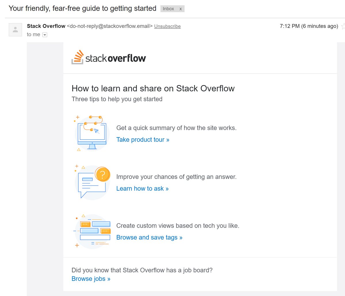This screenshot has width=345, height=296.
Task: Open the "Take product tour" link
Action: click(x=143, y=140)
